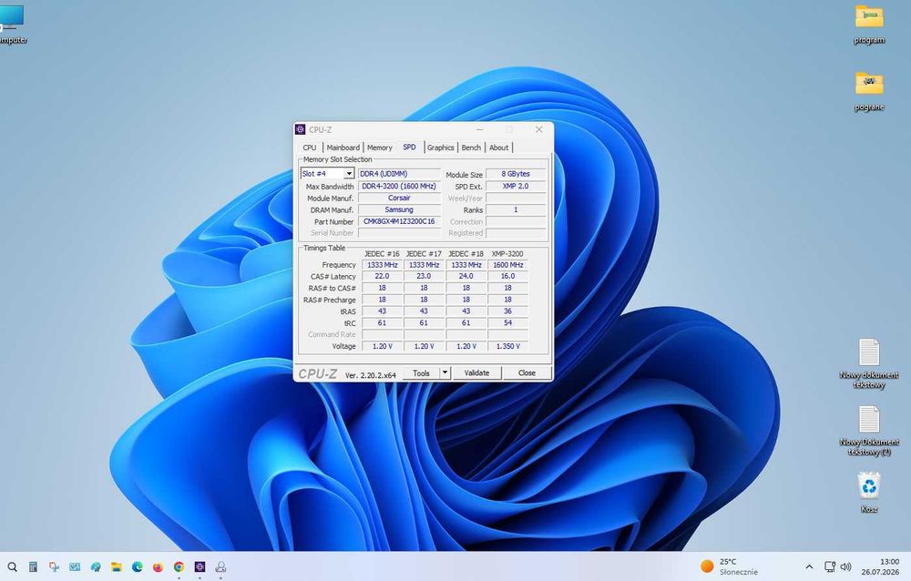
Task: Click the JEDEC #16 voltage 1.20 V cell
Action: [382, 346]
